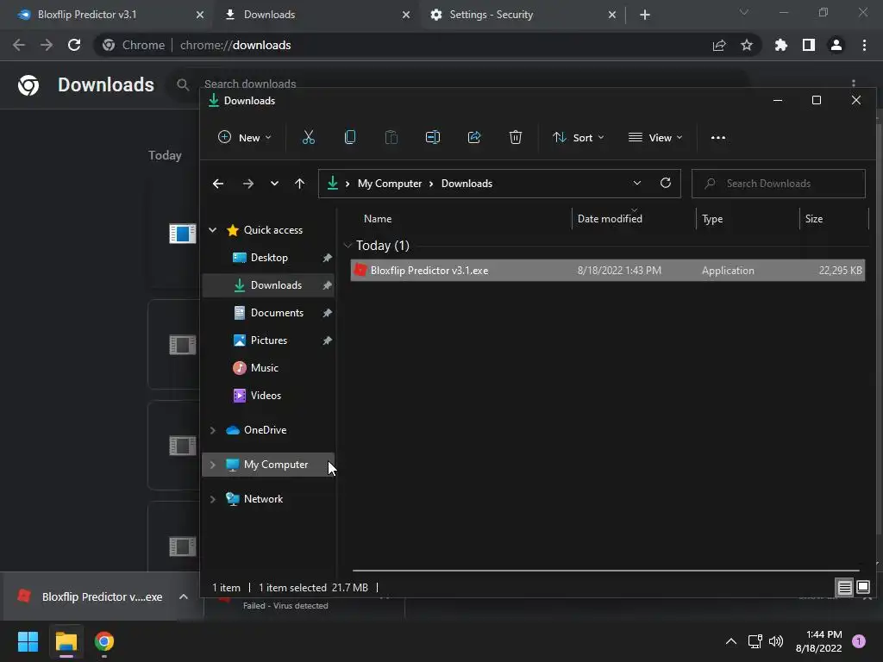Viewport: 883px width, 662px height.
Task: Click the Delete trash icon in Explorer toolbar
Action: pyautogui.click(x=516, y=137)
